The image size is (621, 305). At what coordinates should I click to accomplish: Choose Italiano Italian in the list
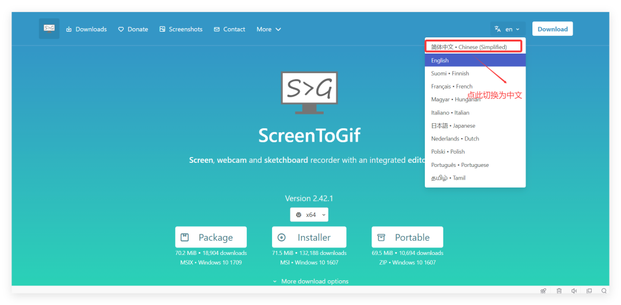pyautogui.click(x=476, y=113)
